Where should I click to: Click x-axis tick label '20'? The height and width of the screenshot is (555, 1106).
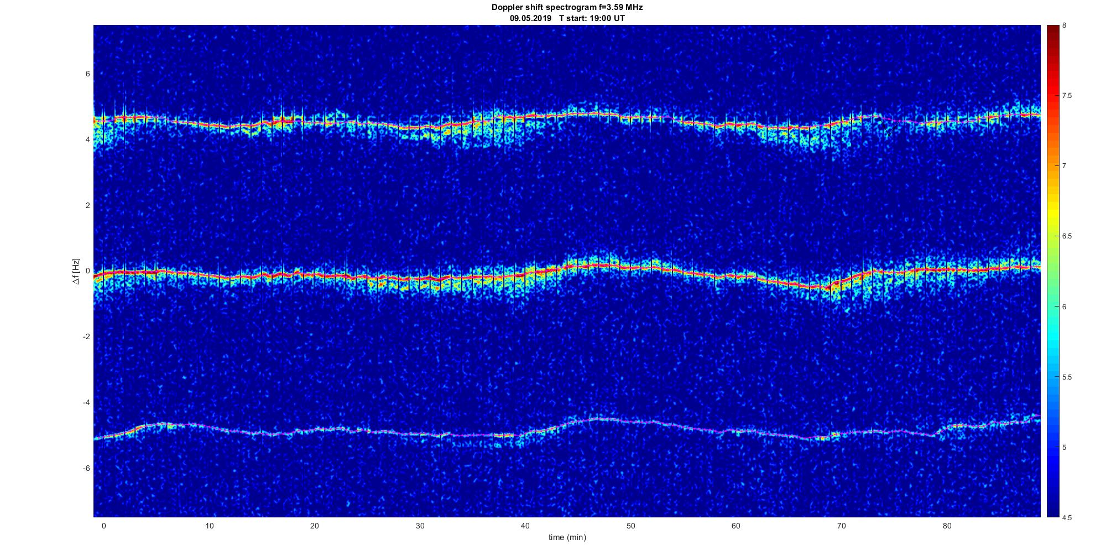(315, 526)
